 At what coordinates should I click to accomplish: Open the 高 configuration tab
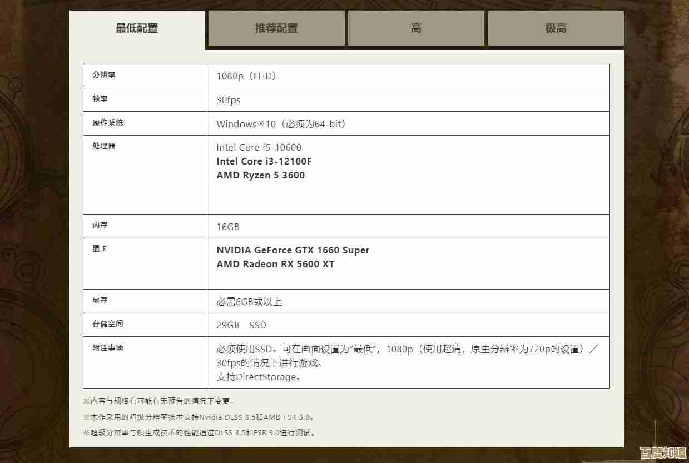416,28
